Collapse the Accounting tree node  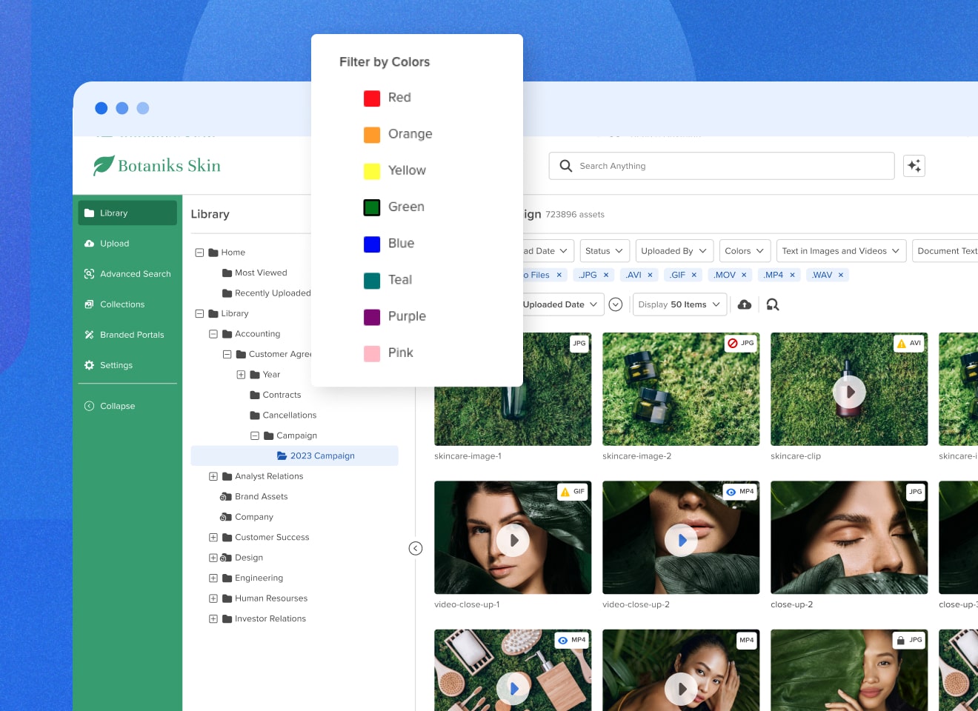coord(213,334)
